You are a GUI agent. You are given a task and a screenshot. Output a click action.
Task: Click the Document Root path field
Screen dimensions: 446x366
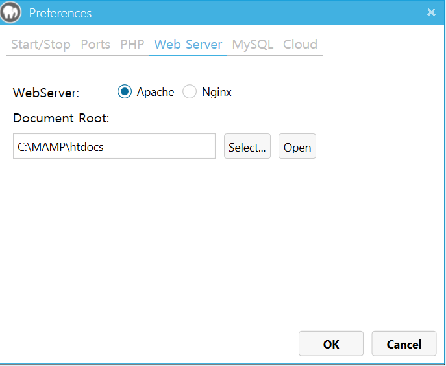[114, 146]
